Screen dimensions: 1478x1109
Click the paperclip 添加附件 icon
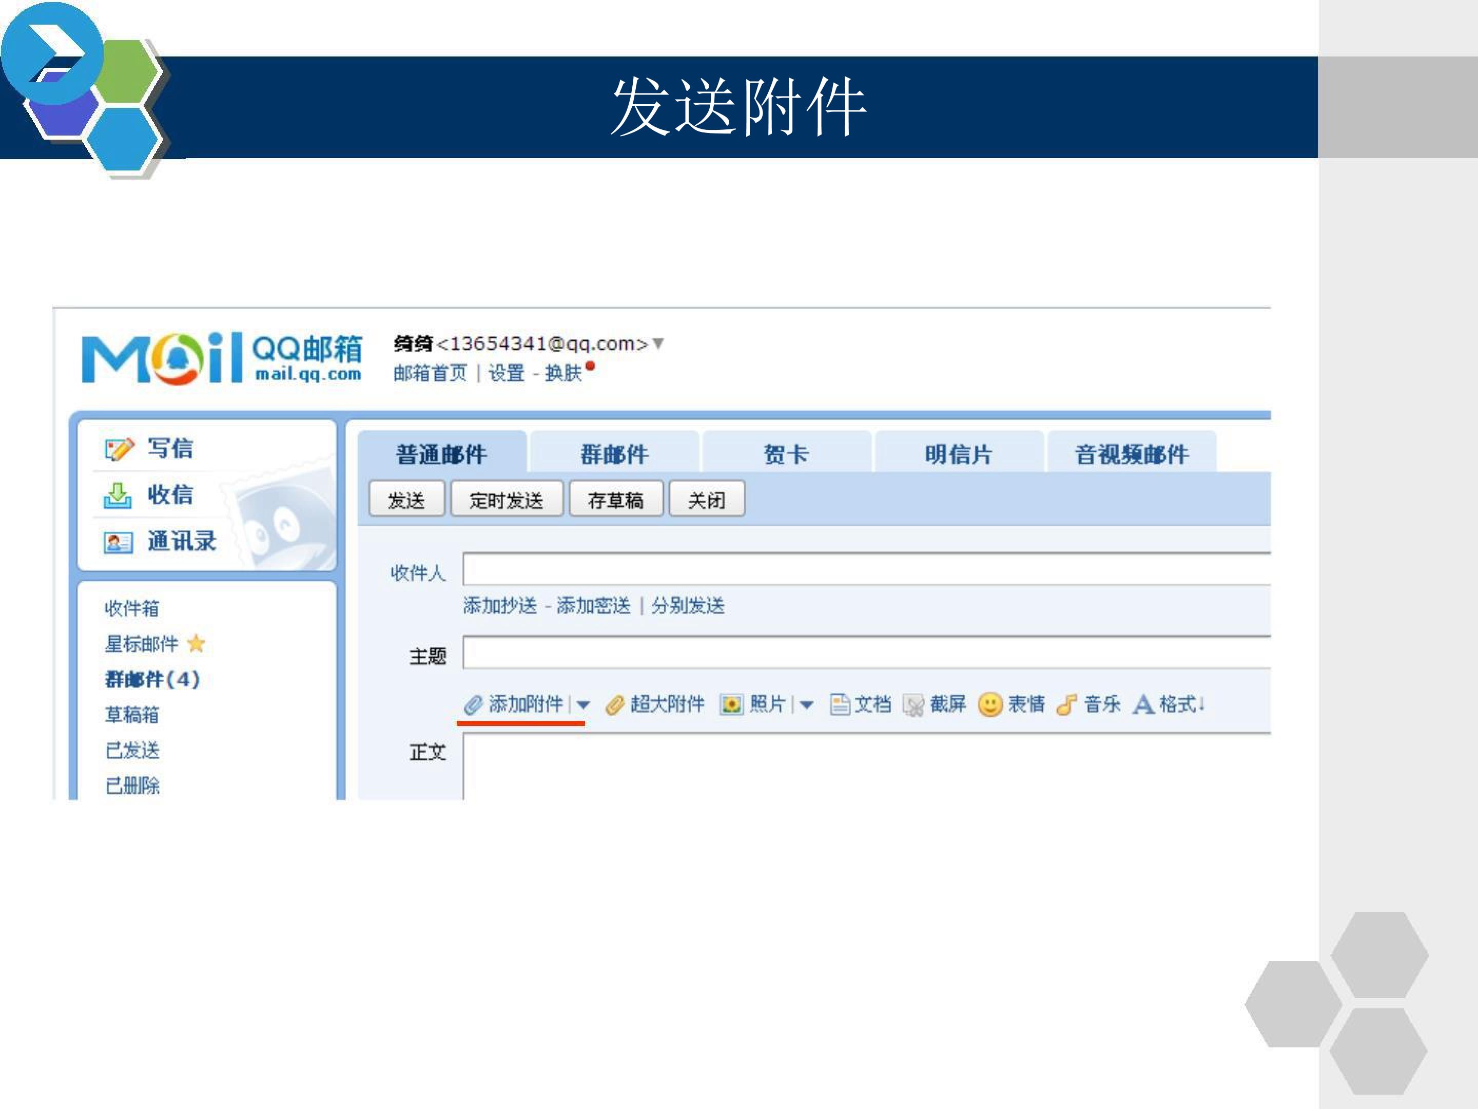click(x=473, y=704)
